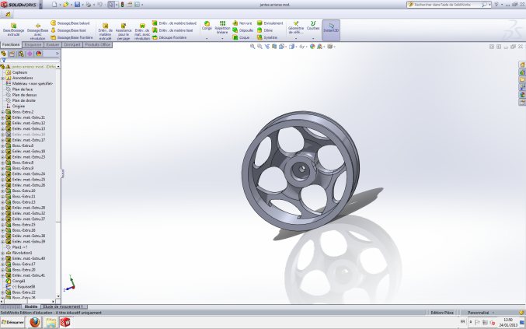This screenshot has height=329, width=526.
Task: Select the Congé1 feature in tree
Action: coord(19,281)
